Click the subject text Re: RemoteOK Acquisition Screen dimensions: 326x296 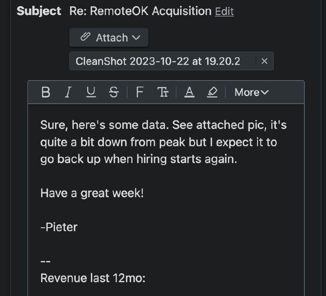140,11
